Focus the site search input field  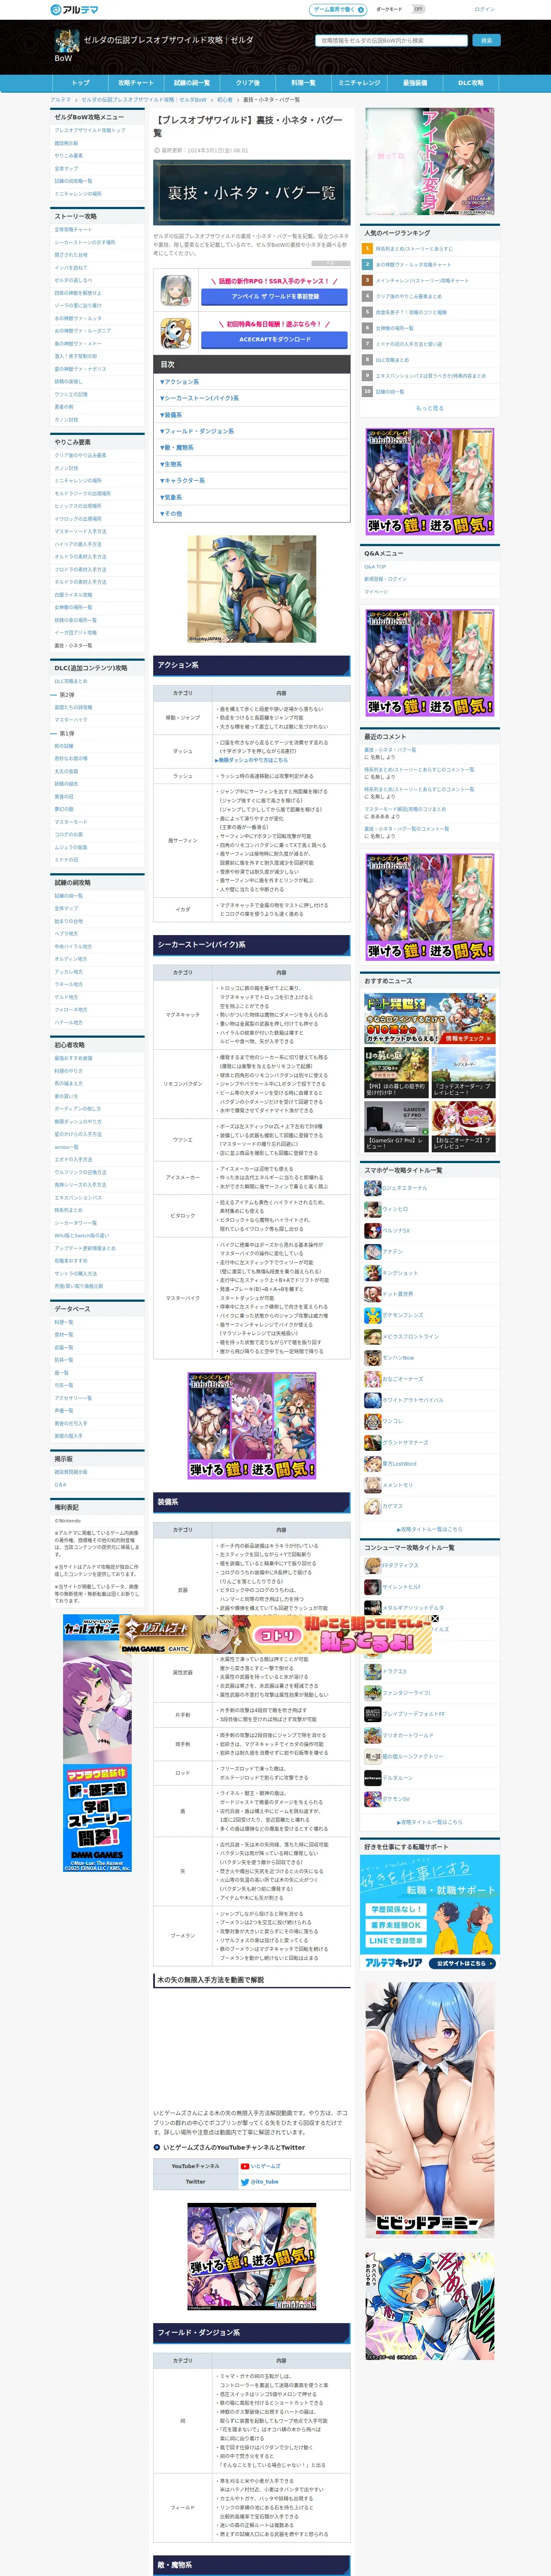[x=392, y=41]
